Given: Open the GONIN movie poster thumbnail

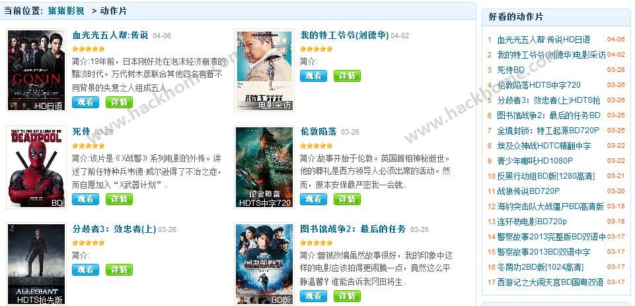Looking at the screenshot, I should click(x=36, y=71).
